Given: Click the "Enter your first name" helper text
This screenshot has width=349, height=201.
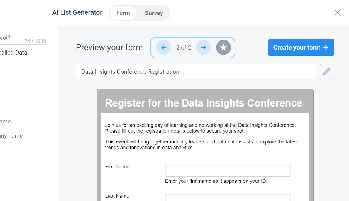Looking at the screenshot, I should coord(216,181).
